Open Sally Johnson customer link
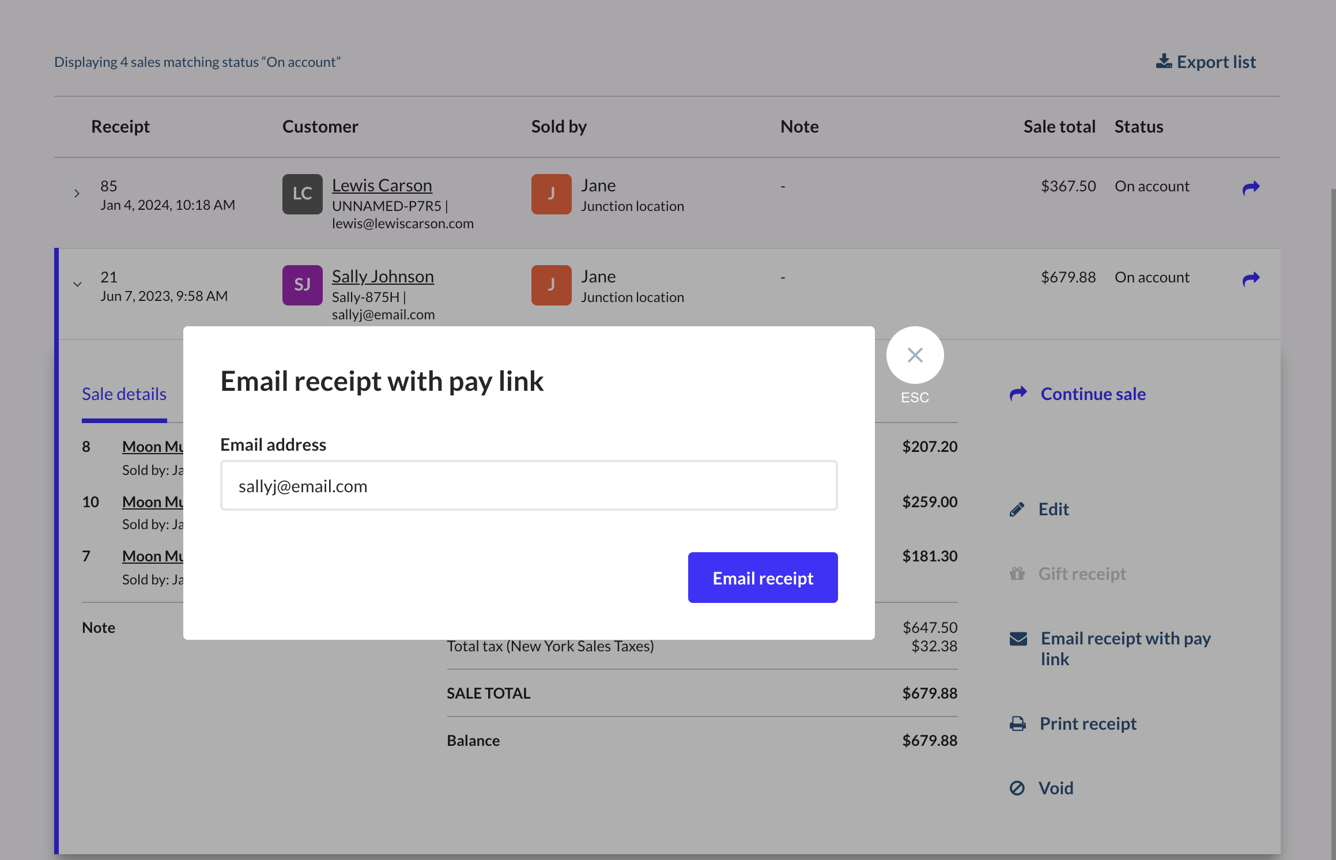 383,277
